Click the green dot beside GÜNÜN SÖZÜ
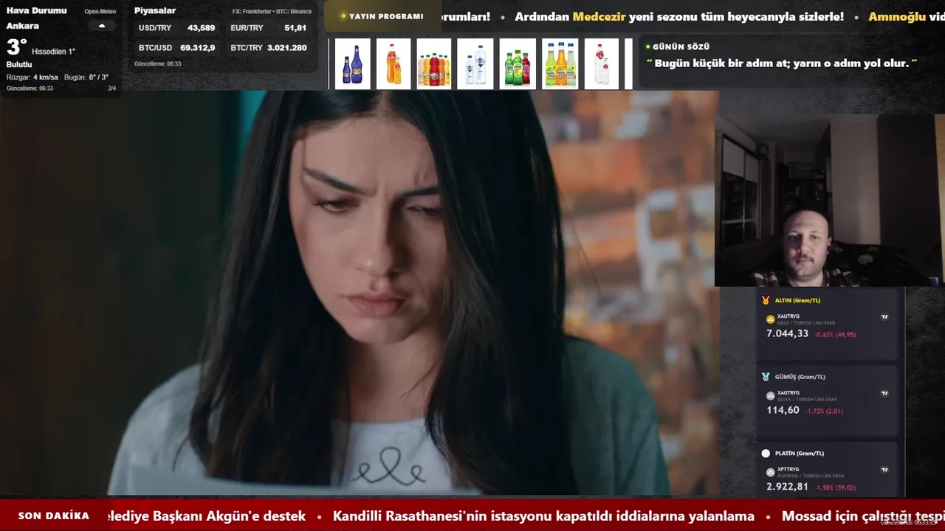 [647, 47]
